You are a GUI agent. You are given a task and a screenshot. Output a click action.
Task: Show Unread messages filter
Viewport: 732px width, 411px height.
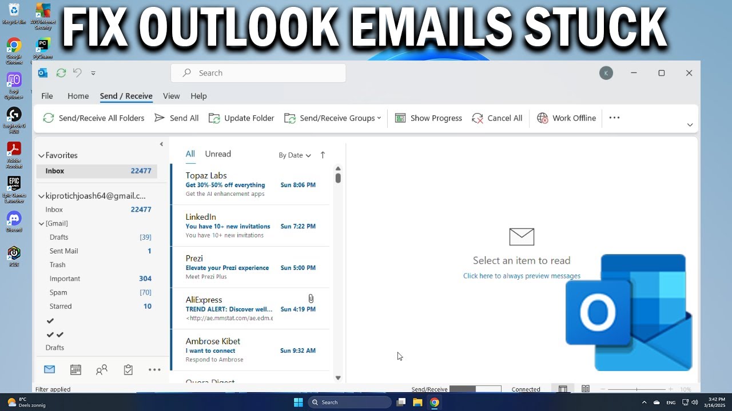tap(218, 154)
